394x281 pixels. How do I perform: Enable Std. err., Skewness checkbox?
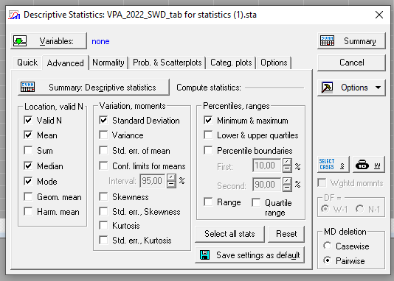(103, 212)
